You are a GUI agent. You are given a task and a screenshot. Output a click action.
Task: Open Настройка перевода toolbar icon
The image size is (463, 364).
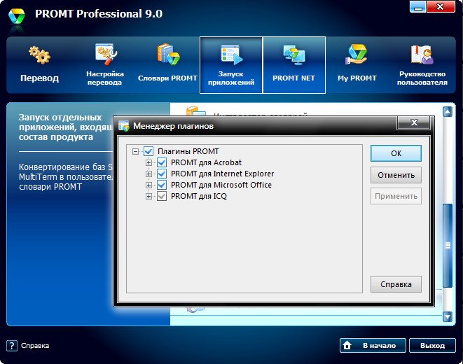[x=105, y=54]
